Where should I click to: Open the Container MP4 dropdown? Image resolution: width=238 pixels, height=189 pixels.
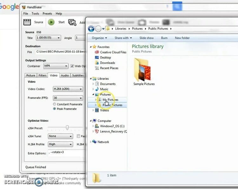pyautogui.click(x=56, y=66)
